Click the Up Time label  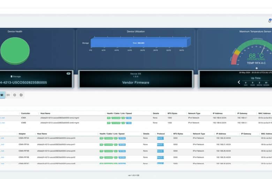256,78
